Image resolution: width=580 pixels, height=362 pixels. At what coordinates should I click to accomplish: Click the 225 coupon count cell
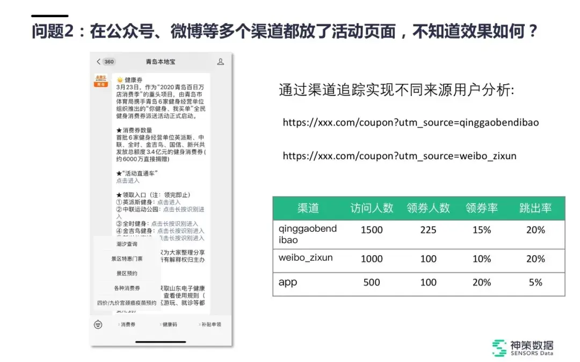pos(428,230)
